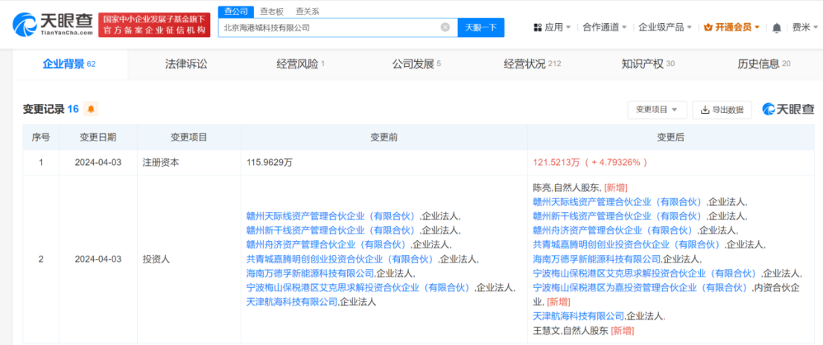The width and height of the screenshot is (823, 345).
Task: Click the notification bell icon in header
Action: [777, 28]
